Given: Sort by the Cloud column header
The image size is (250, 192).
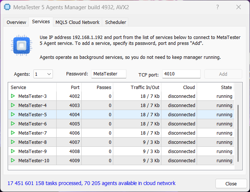Looking at the screenshot, I should (179, 88).
